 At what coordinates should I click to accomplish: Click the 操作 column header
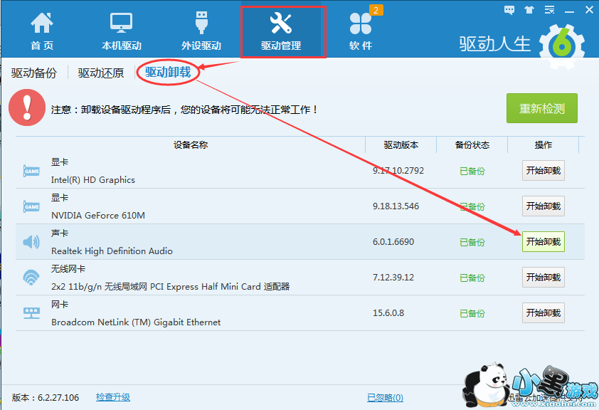click(x=544, y=144)
